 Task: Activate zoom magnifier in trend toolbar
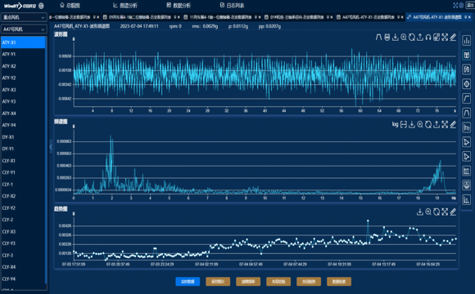coord(428,212)
